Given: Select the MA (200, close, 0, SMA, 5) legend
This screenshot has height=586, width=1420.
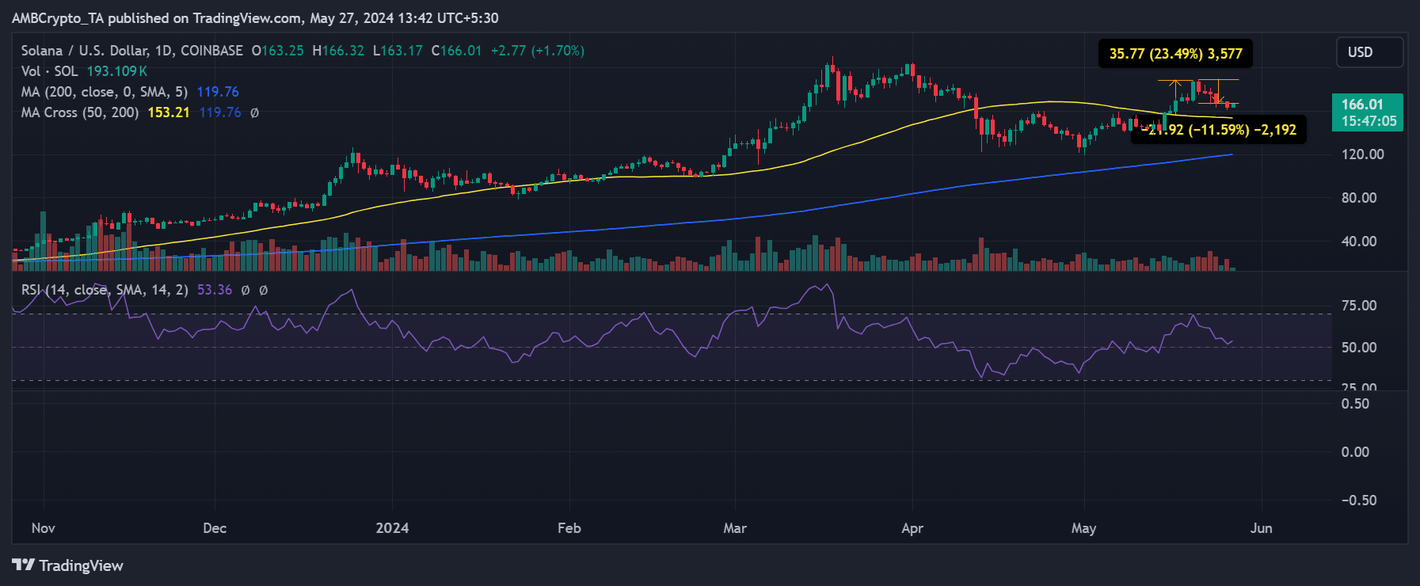Looking at the screenshot, I should click(105, 92).
